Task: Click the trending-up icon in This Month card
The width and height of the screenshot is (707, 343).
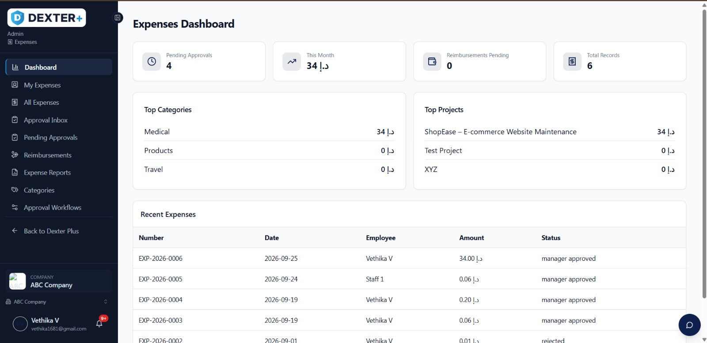Action: (x=292, y=61)
